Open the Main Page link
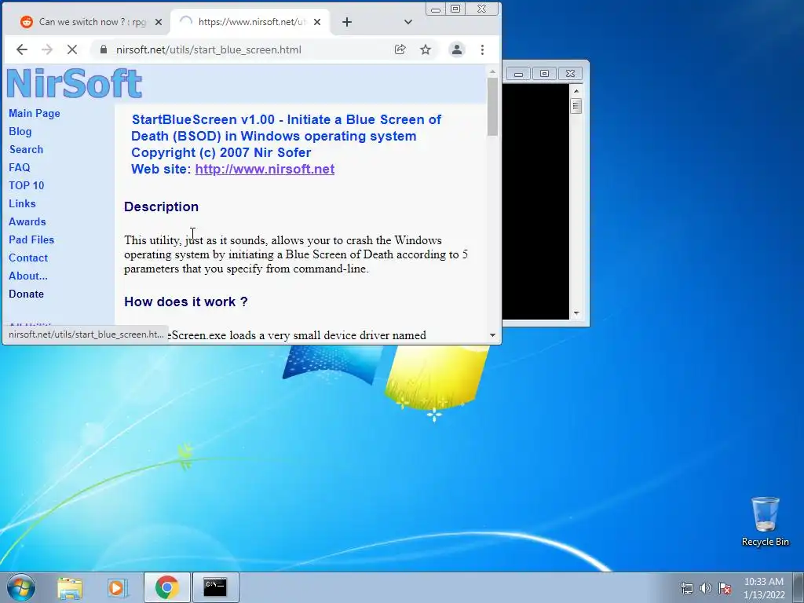Screen dimensions: 804x603 pos(35,113)
